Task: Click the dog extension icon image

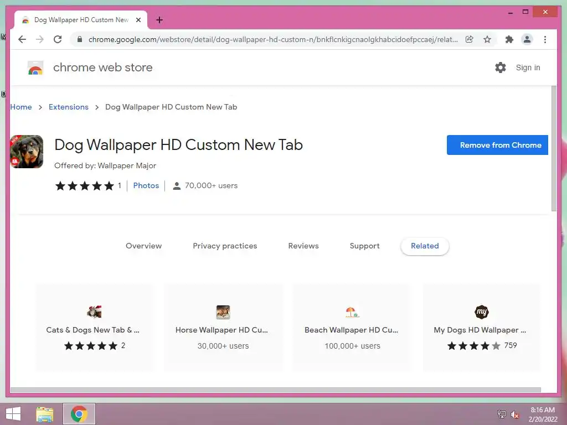Action: coord(27,152)
